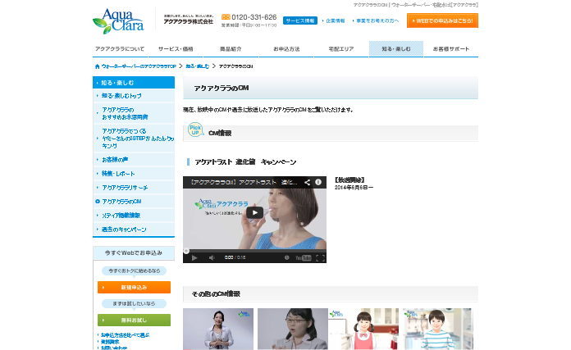Click the play icon in video control bar
This screenshot has width=571, height=350.
194,257
